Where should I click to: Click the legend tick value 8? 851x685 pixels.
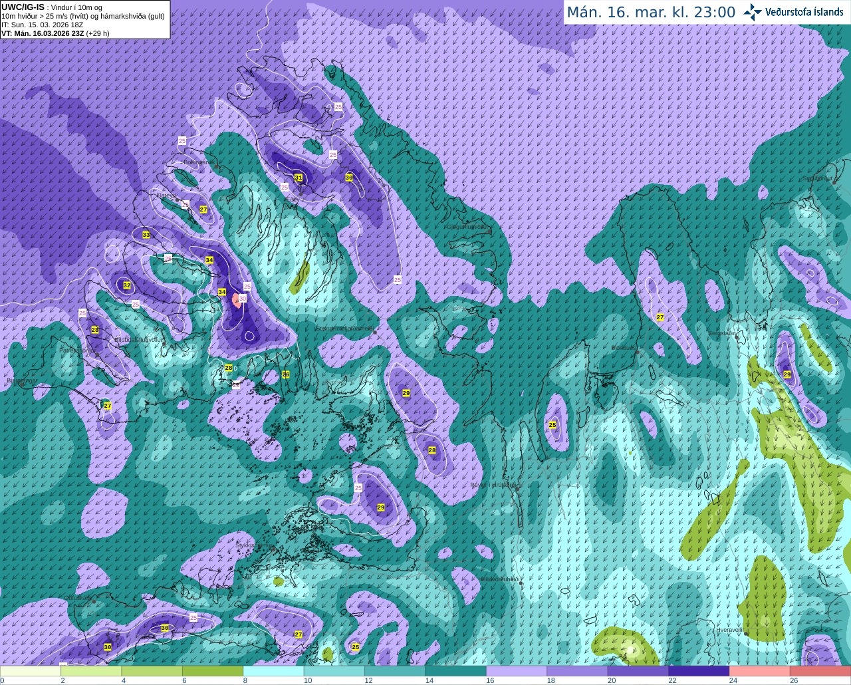(x=245, y=680)
